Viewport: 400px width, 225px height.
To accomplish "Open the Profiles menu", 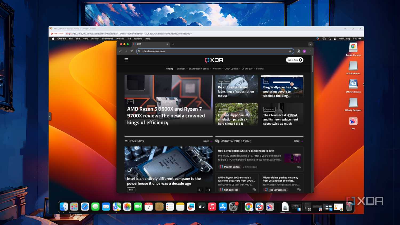I will coord(120,39).
